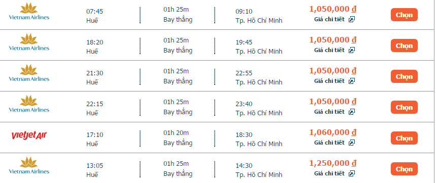Viewport: 436px width, 183px height.
Task: Pick the Vietjet Air 17:10 flight Chọn
Action: pyautogui.click(x=404, y=138)
